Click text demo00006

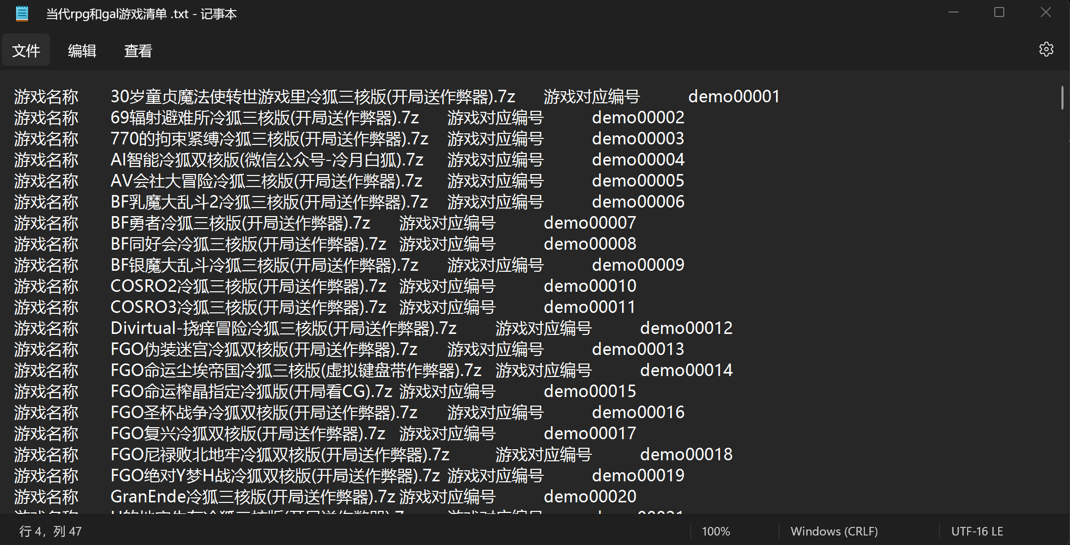click(x=638, y=202)
